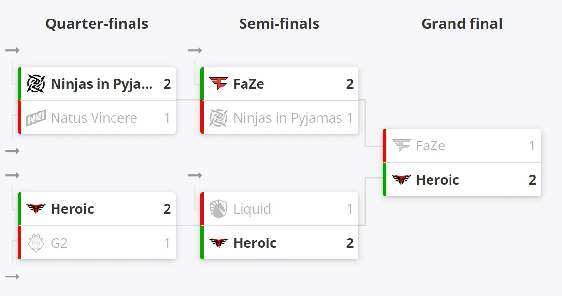Open the Natus Vincere team link
This screenshot has height=296, width=562.
(x=94, y=118)
